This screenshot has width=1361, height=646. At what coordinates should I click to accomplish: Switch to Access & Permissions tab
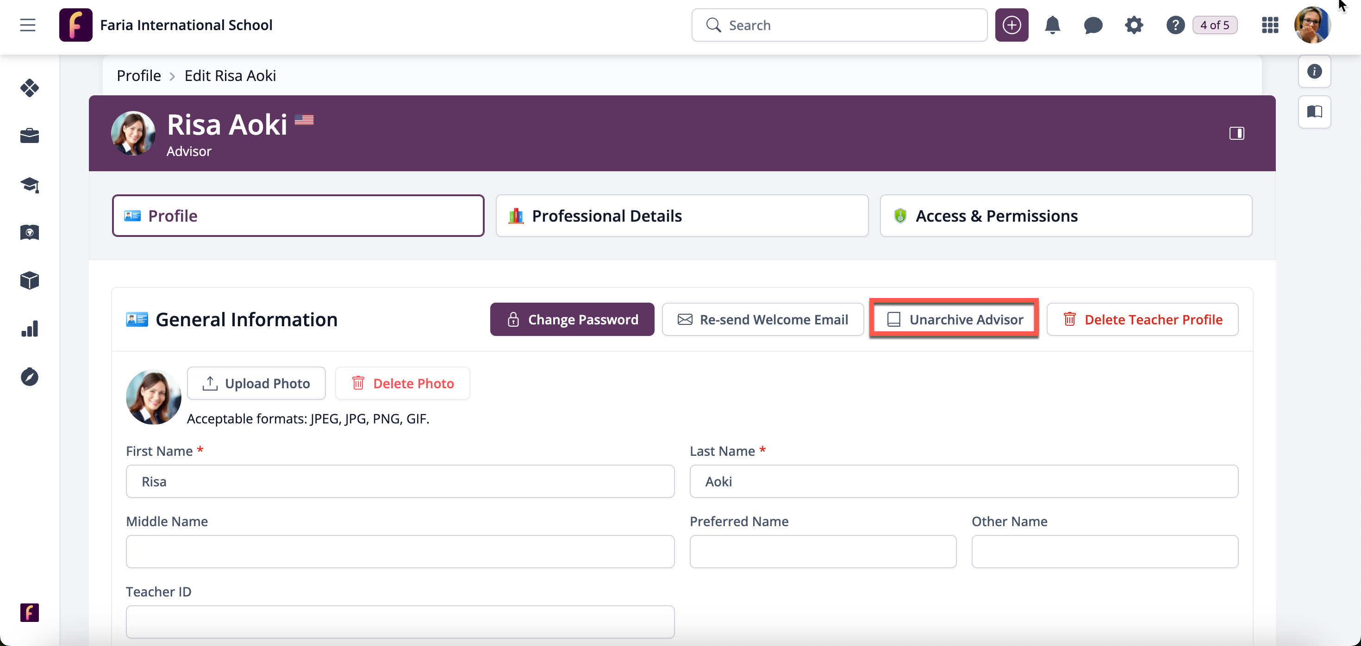point(1065,216)
